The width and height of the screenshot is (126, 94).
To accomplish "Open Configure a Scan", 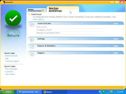I will pos(44,30).
